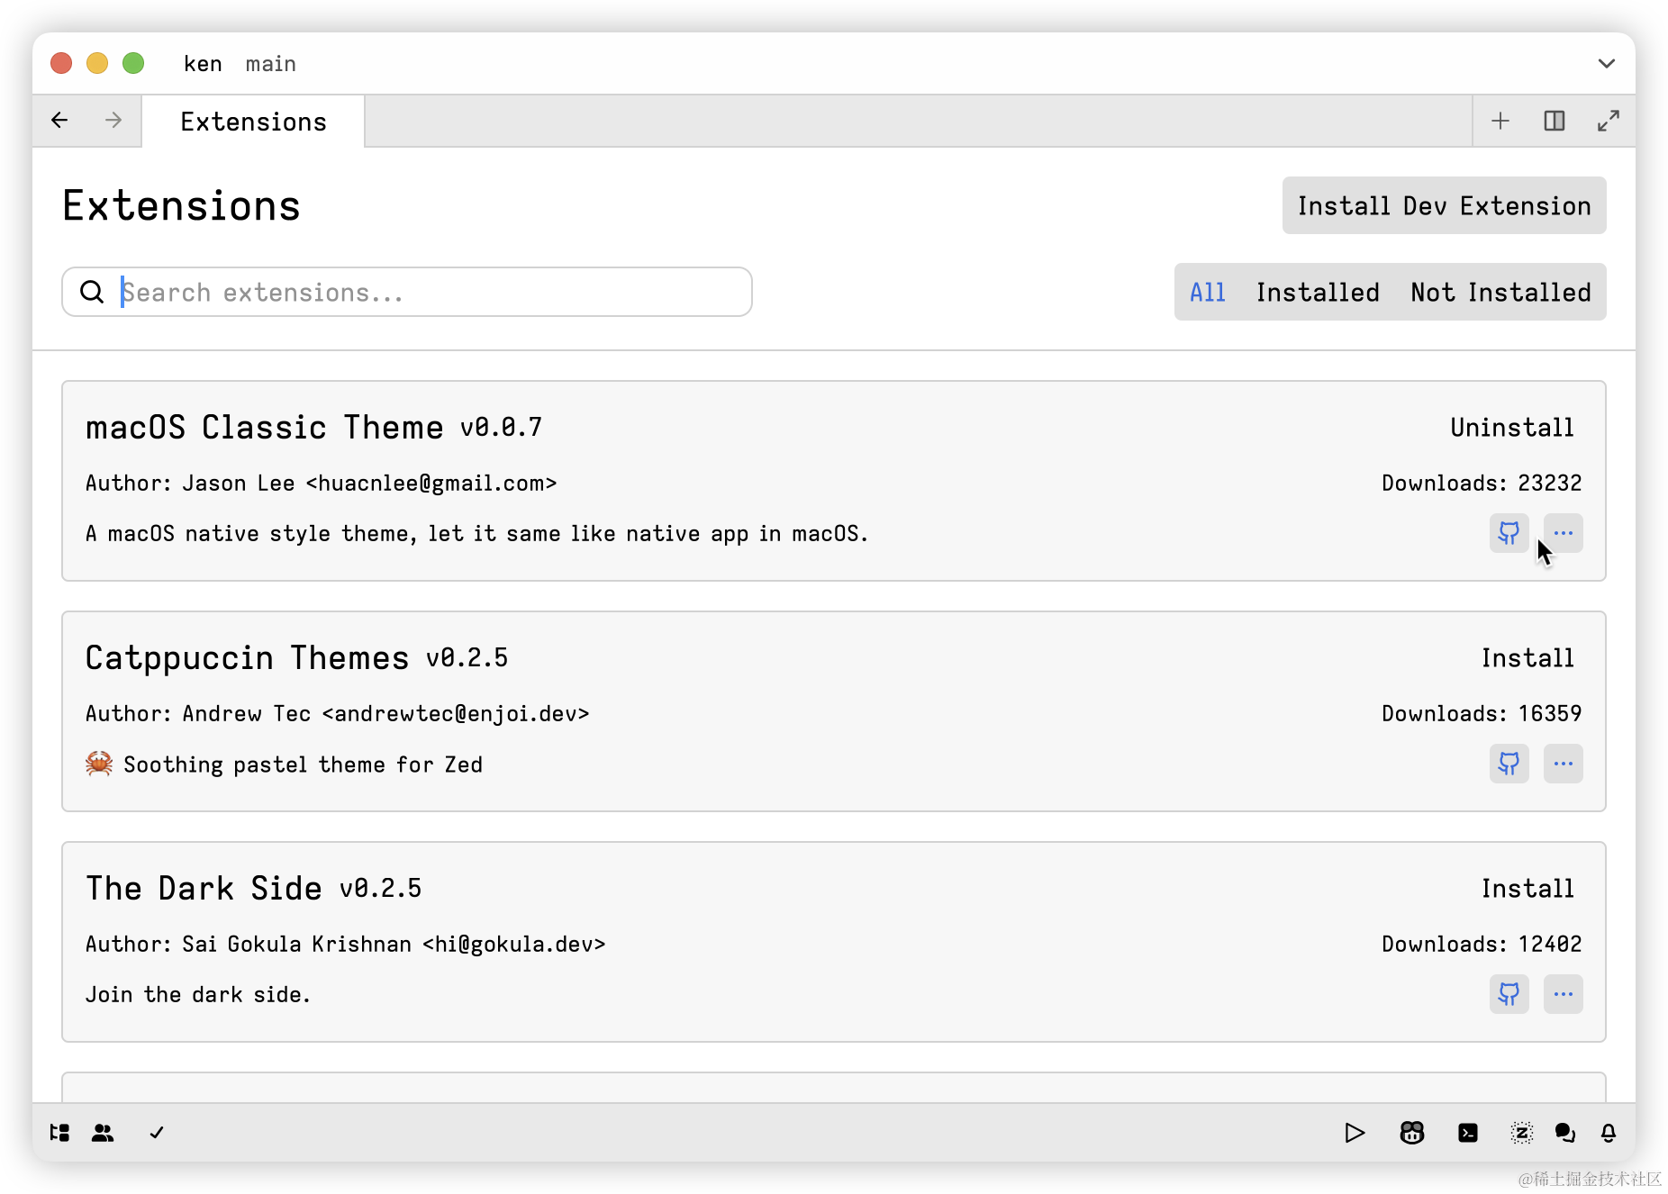Viewport: 1668px width, 1194px height.
Task: Filter the list to Not Installed extensions
Action: pos(1500,292)
